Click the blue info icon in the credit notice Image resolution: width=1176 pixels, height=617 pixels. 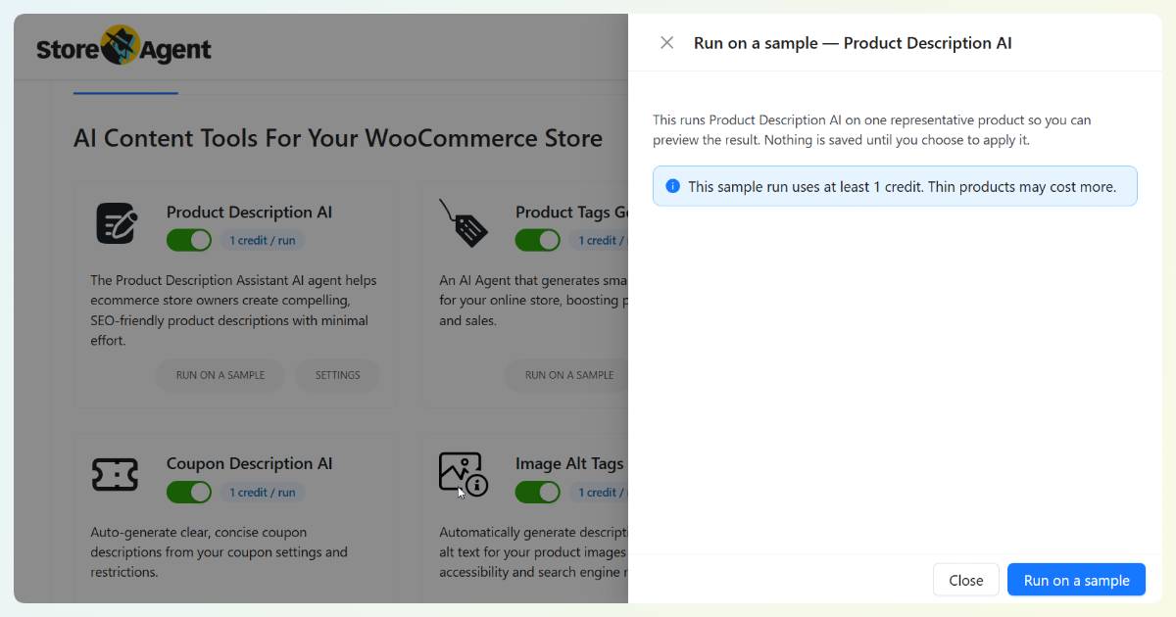pos(672,186)
